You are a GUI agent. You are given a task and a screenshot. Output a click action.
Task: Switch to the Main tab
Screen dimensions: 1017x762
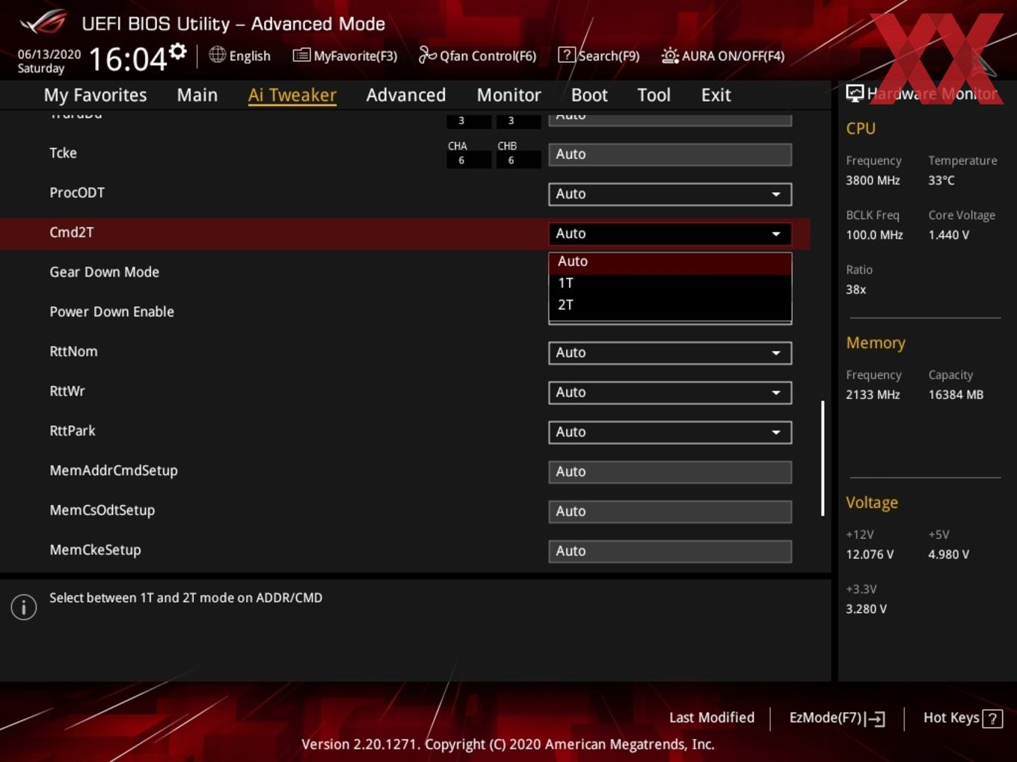pos(197,95)
